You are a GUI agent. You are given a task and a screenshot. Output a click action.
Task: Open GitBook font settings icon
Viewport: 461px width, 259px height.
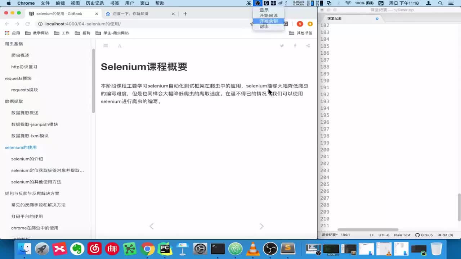point(120,46)
